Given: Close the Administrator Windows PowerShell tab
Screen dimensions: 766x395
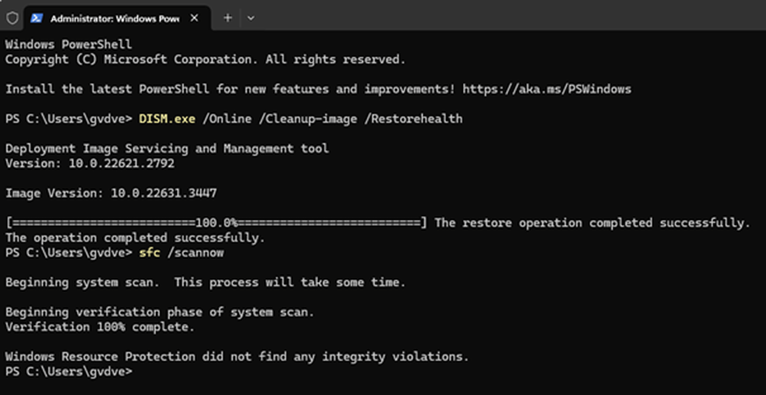Looking at the screenshot, I should click(194, 18).
